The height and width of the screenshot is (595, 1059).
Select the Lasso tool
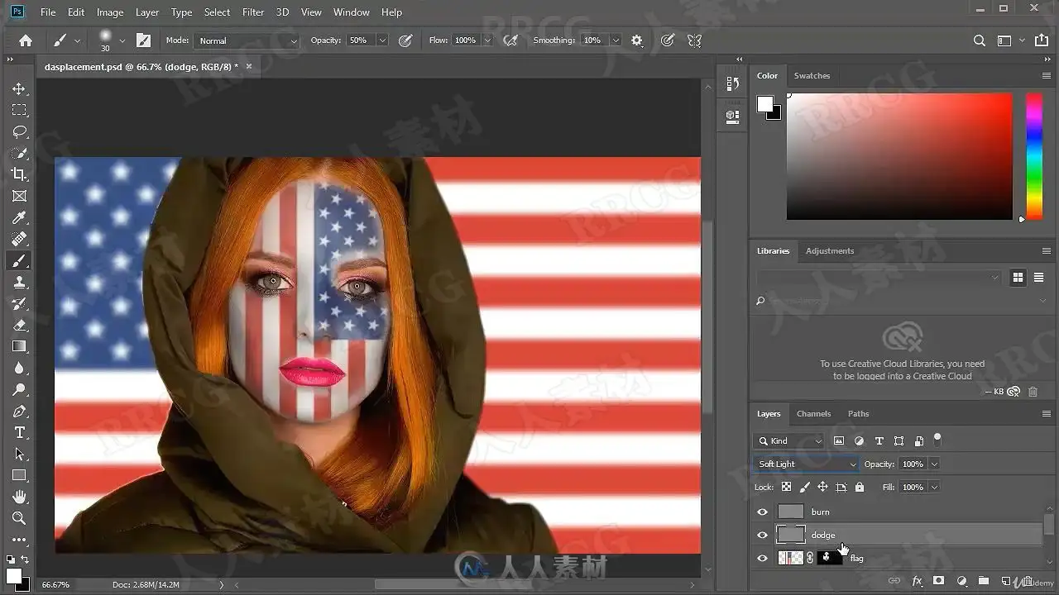tap(19, 131)
